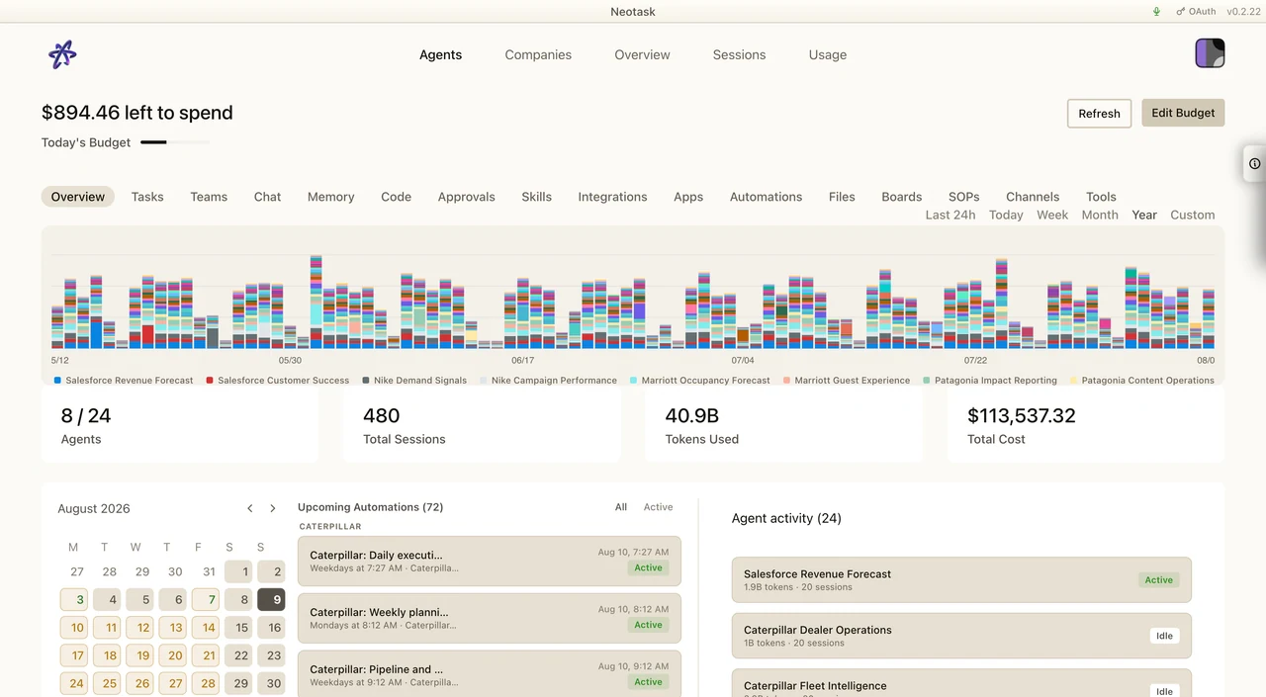Screen dimensions: 1266x697
Task: Open Salesforce Revenue Forecast agent card
Action: pos(961,579)
